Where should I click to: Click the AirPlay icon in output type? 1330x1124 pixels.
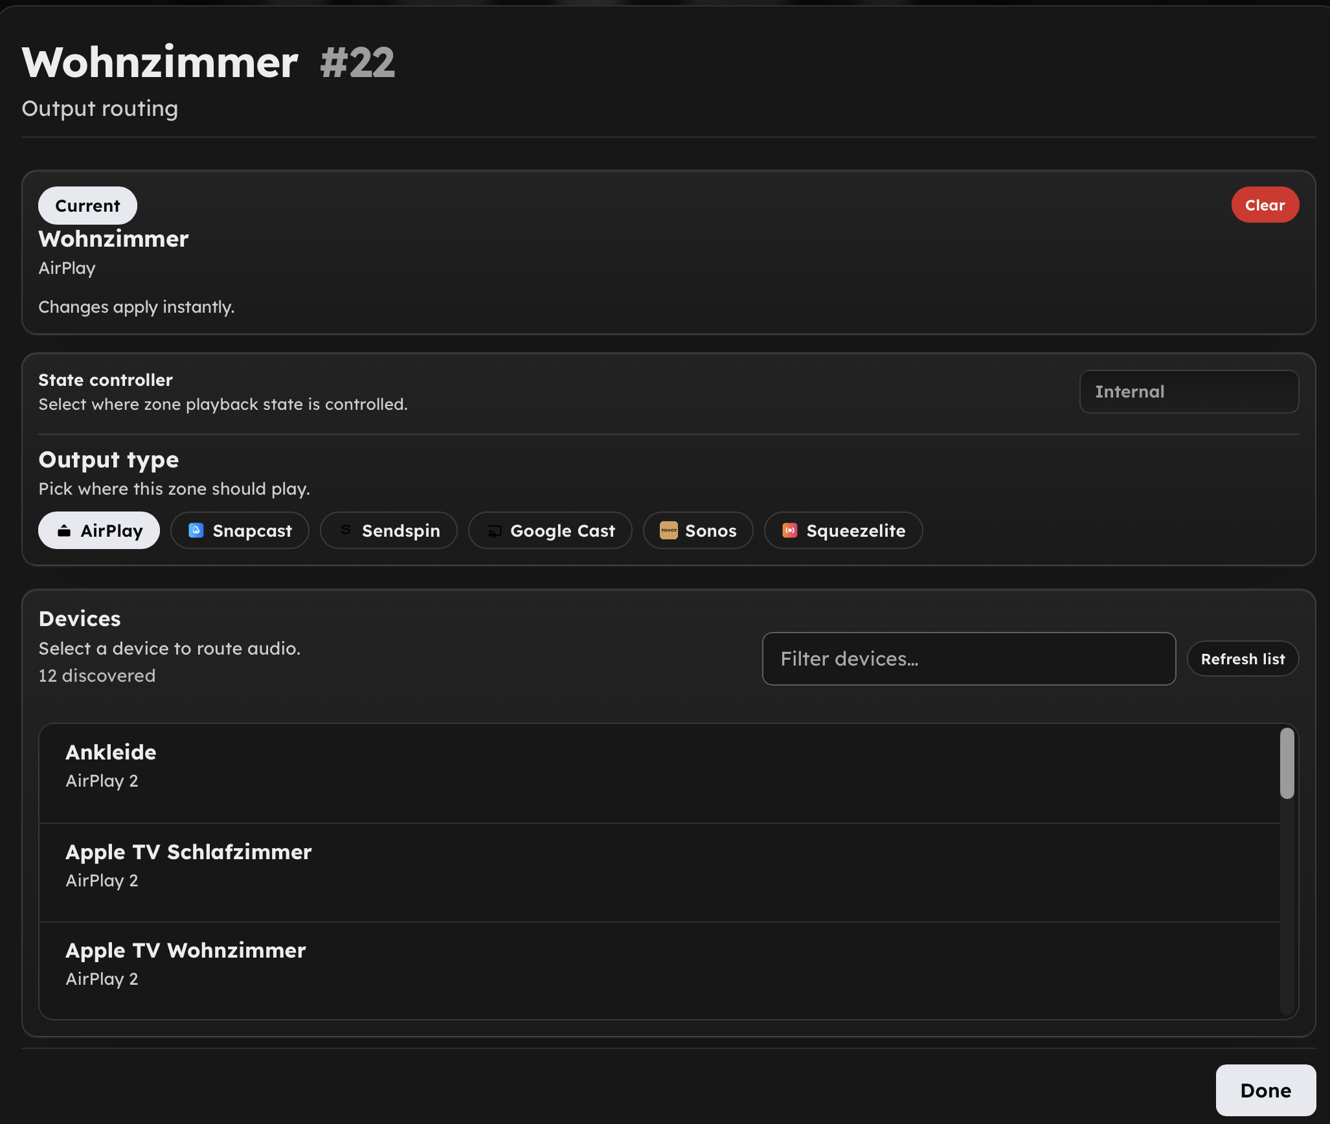64,531
